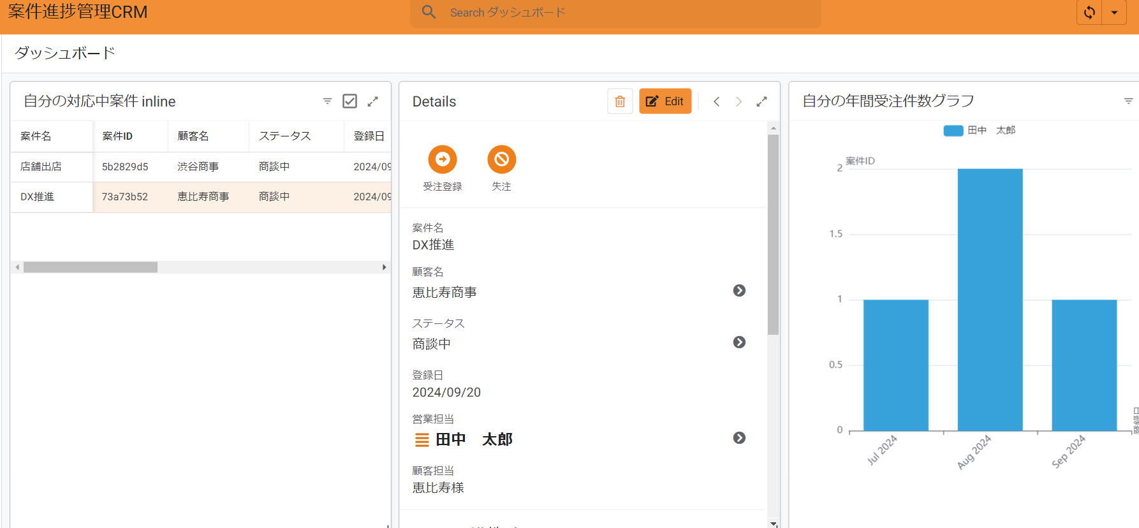Click the Jul 2024 bar
This screenshot has height=528, width=1139.
(896, 365)
